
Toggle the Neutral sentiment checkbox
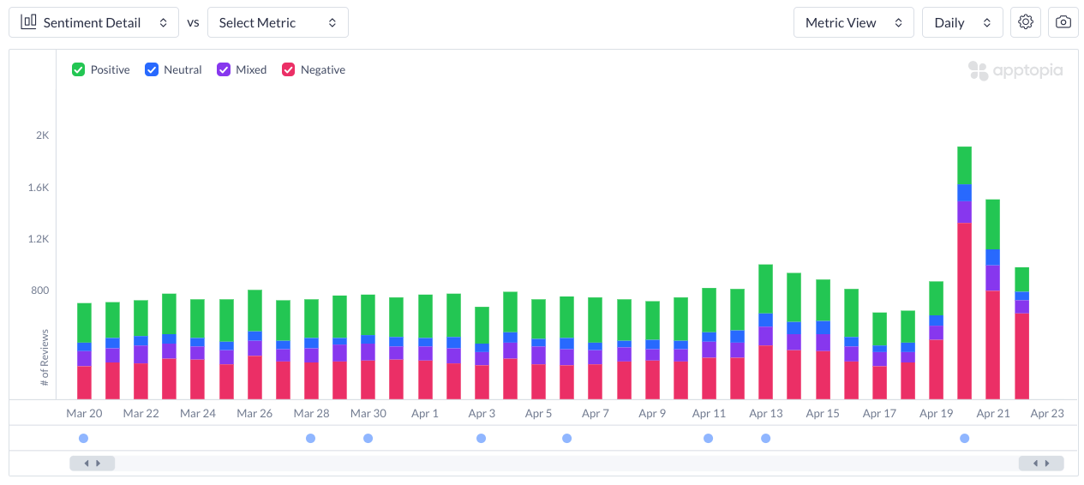pos(152,70)
